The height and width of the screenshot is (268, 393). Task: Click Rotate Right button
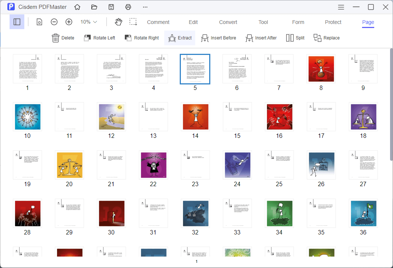[141, 38]
